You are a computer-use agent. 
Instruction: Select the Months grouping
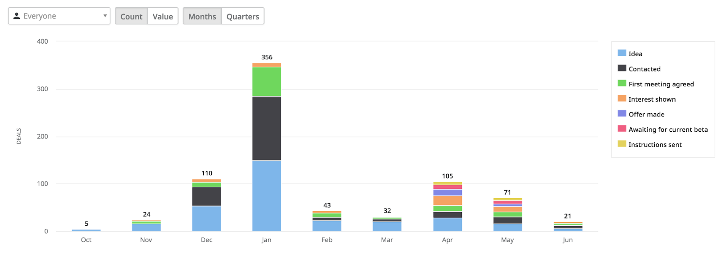[x=202, y=16]
